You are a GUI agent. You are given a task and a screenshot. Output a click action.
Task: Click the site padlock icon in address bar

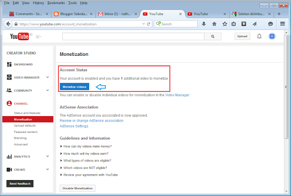tap(16, 24)
